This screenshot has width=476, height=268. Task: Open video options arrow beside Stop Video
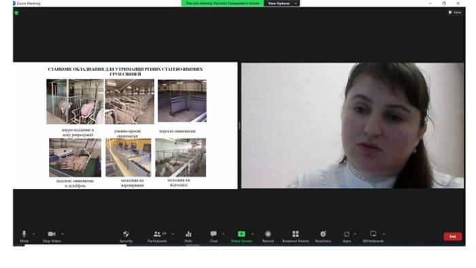coord(63,234)
